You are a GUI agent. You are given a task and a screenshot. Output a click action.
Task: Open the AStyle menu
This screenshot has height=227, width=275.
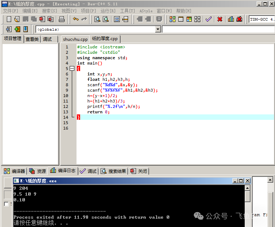146,11
